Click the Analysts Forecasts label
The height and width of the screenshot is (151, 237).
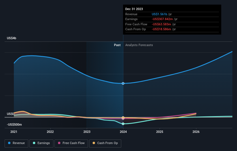click(x=139, y=45)
